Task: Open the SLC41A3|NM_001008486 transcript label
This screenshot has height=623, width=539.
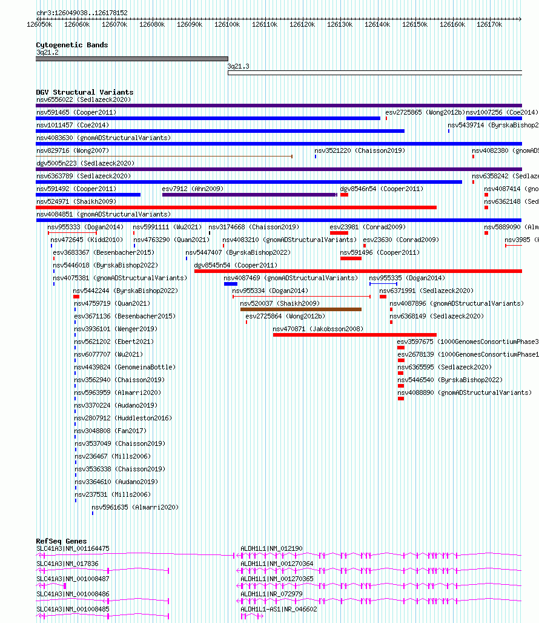Action: click(73, 594)
